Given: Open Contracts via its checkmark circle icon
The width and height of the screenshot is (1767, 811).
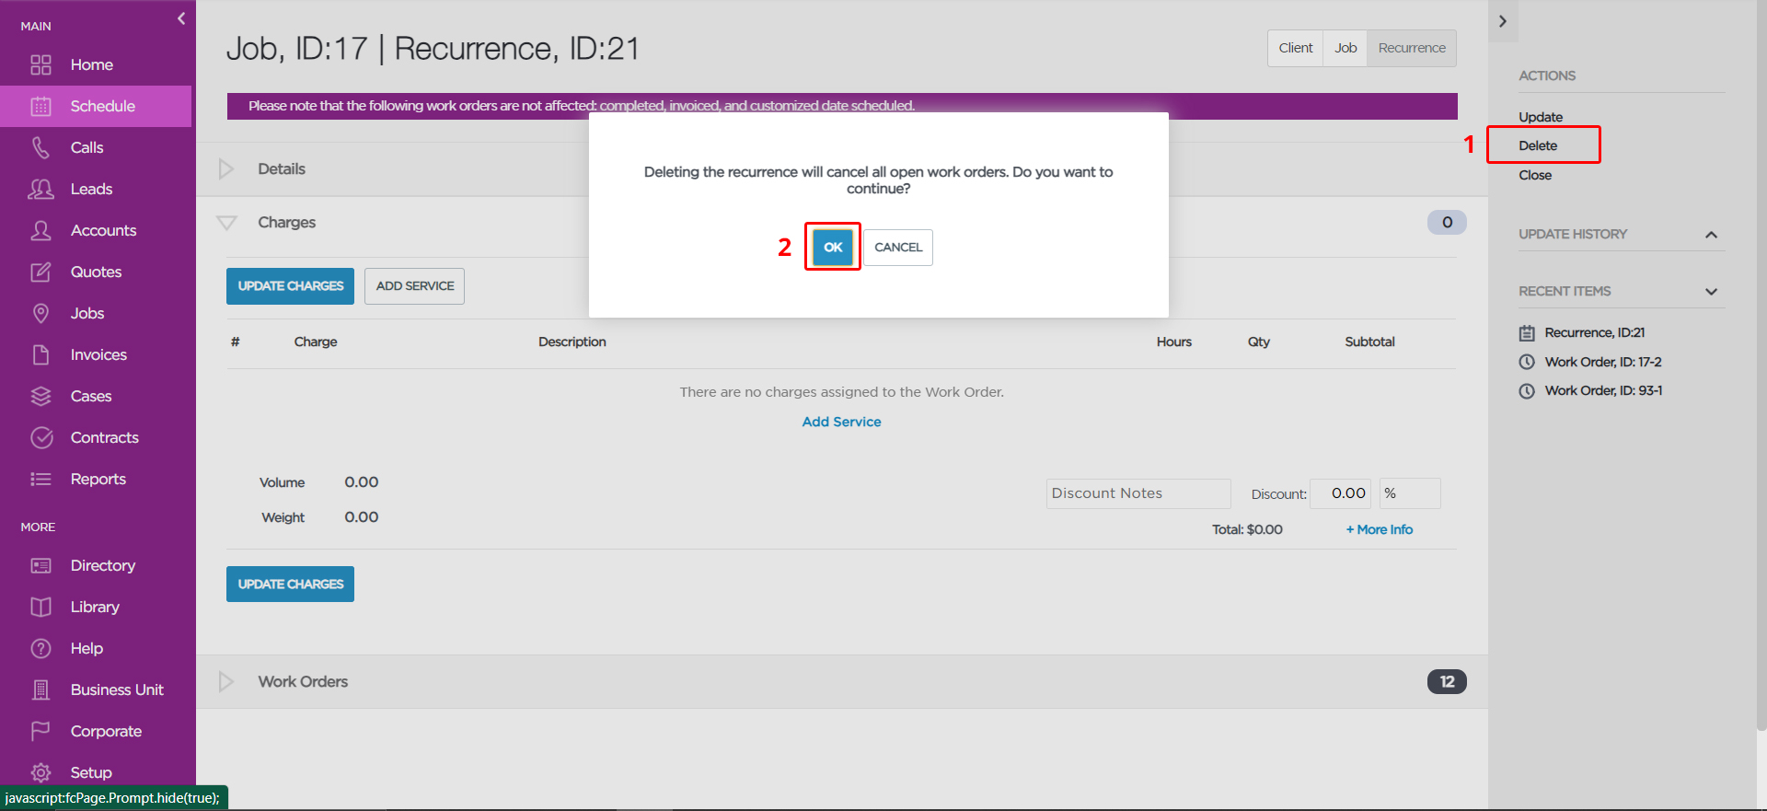Looking at the screenshot, I should (41, 437).
